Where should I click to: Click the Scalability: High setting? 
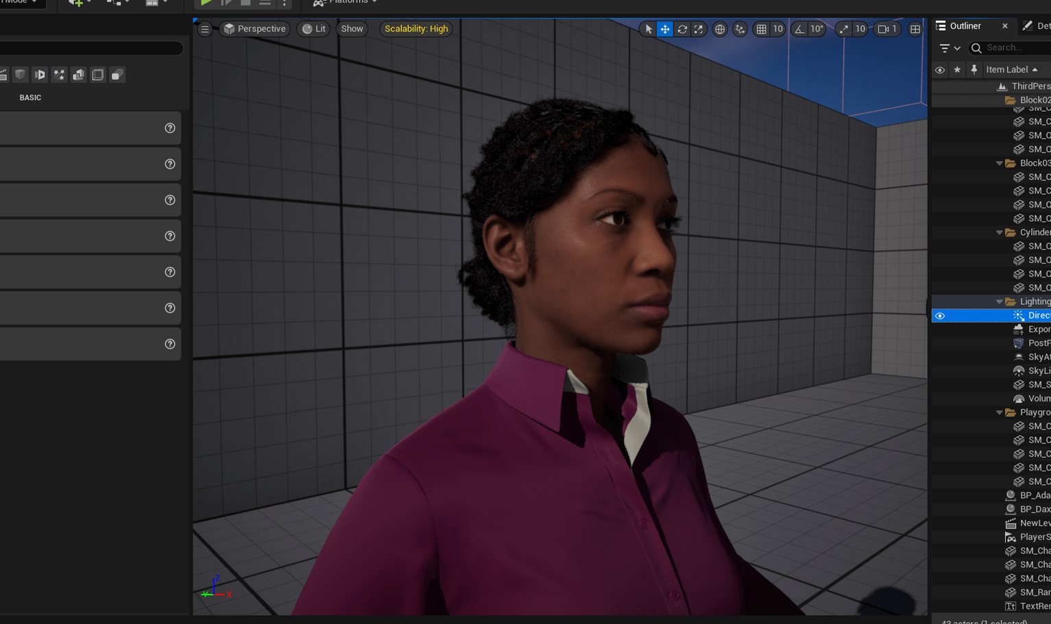(x=415, y=29)
